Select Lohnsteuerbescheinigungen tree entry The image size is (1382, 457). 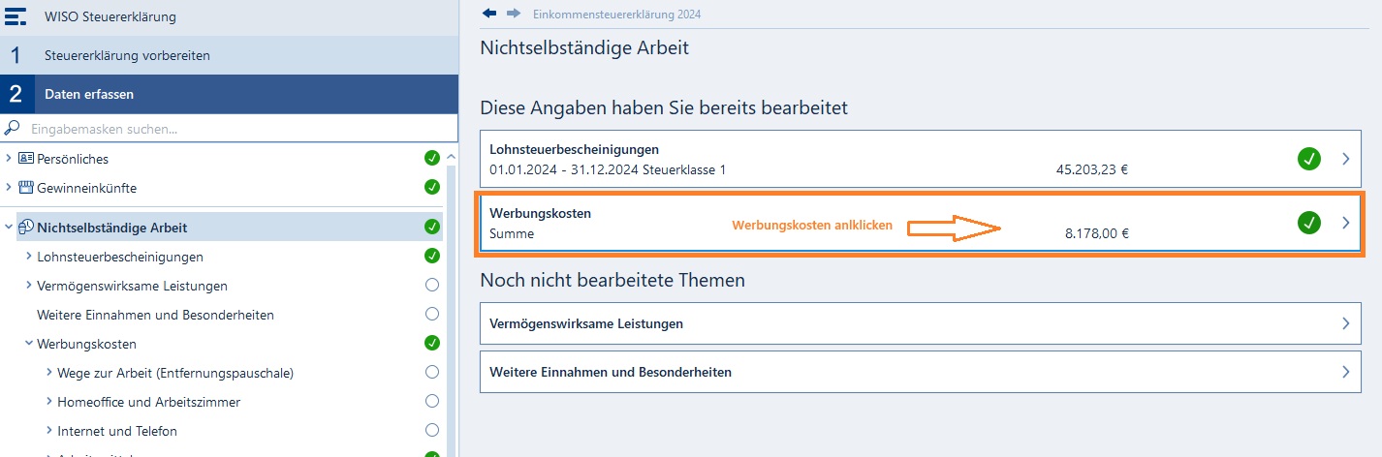point(120,257)
